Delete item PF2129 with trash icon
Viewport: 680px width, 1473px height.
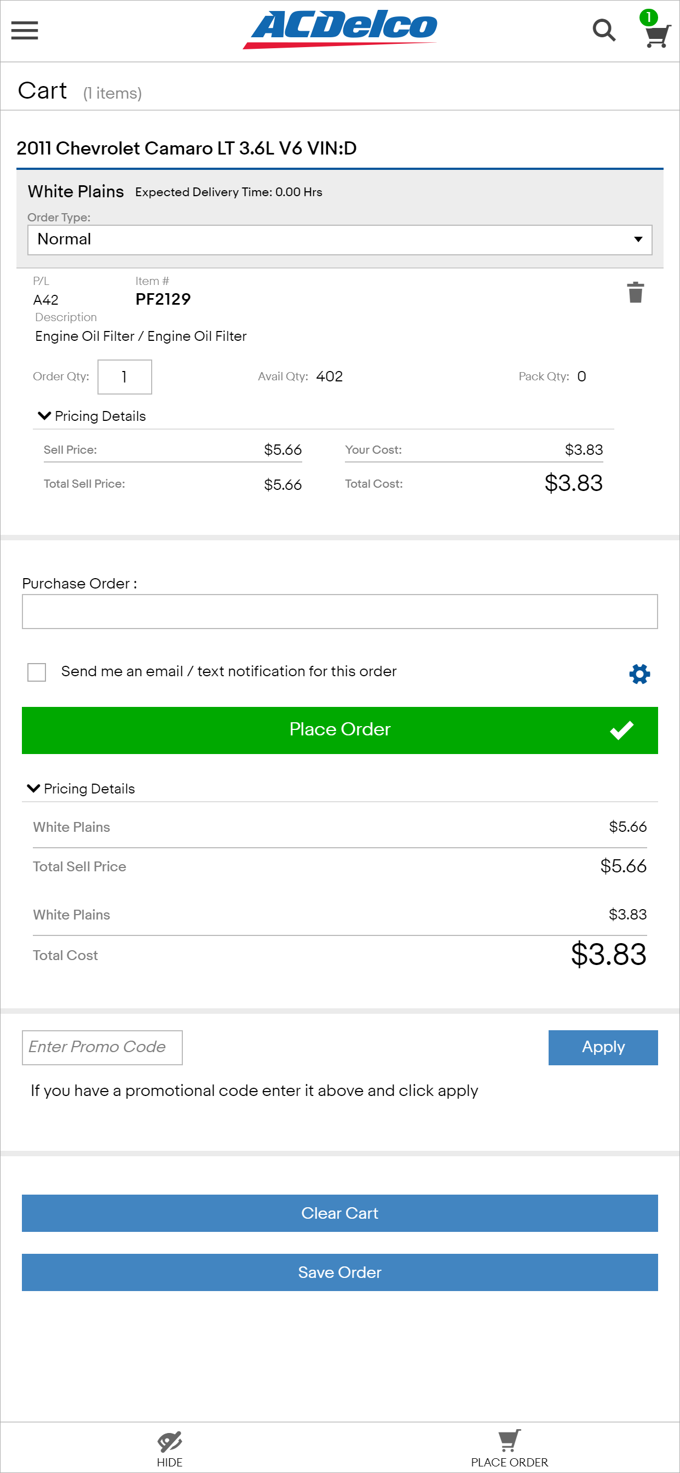point(636,292)
